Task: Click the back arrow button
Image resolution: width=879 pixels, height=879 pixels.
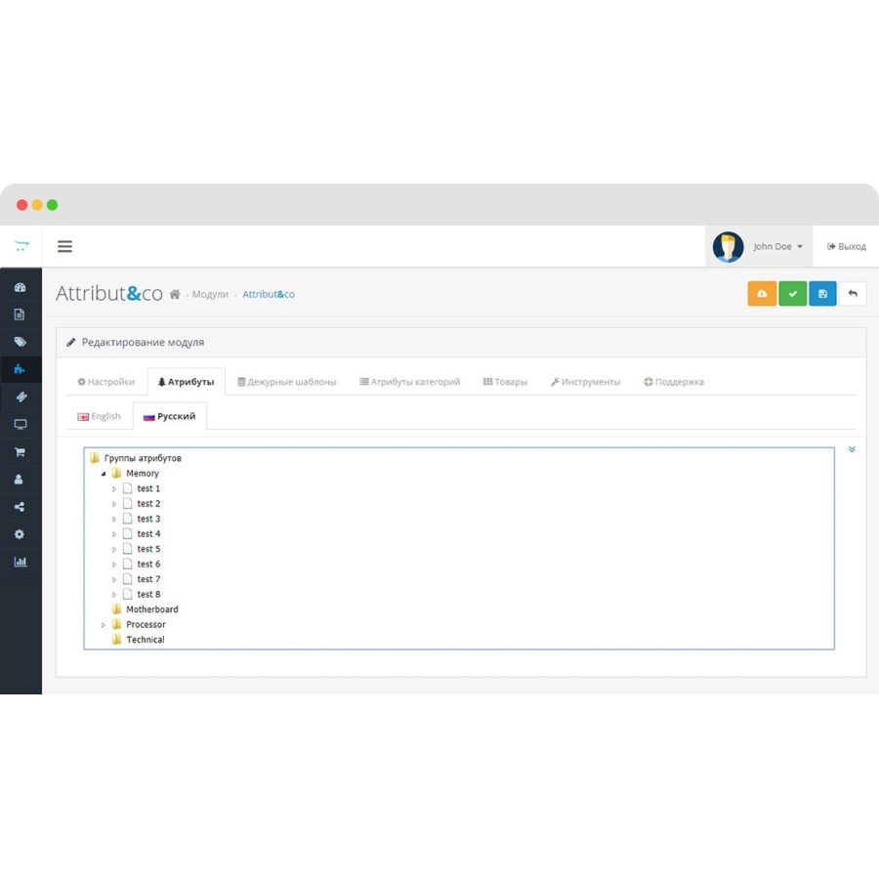Action: tap(853, 294)
